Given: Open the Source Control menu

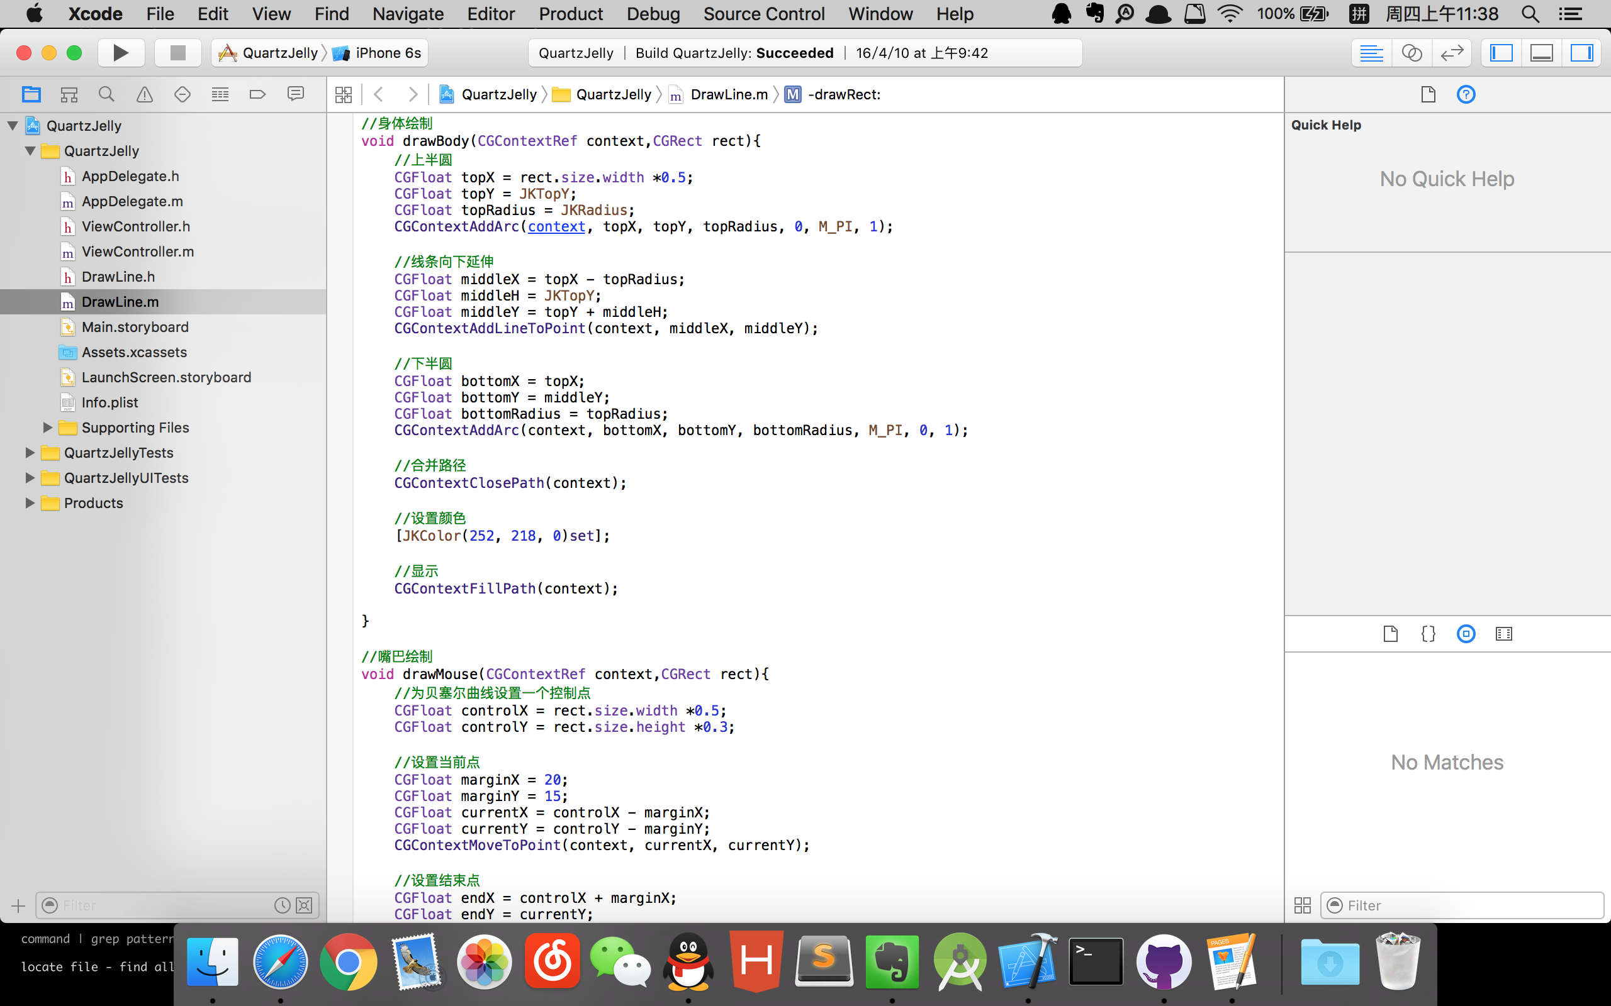Looking at the screenshot, I should pos(763,13).
